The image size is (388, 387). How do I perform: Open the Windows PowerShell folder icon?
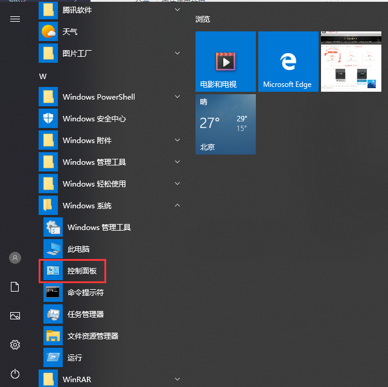(x=48, y=97)
